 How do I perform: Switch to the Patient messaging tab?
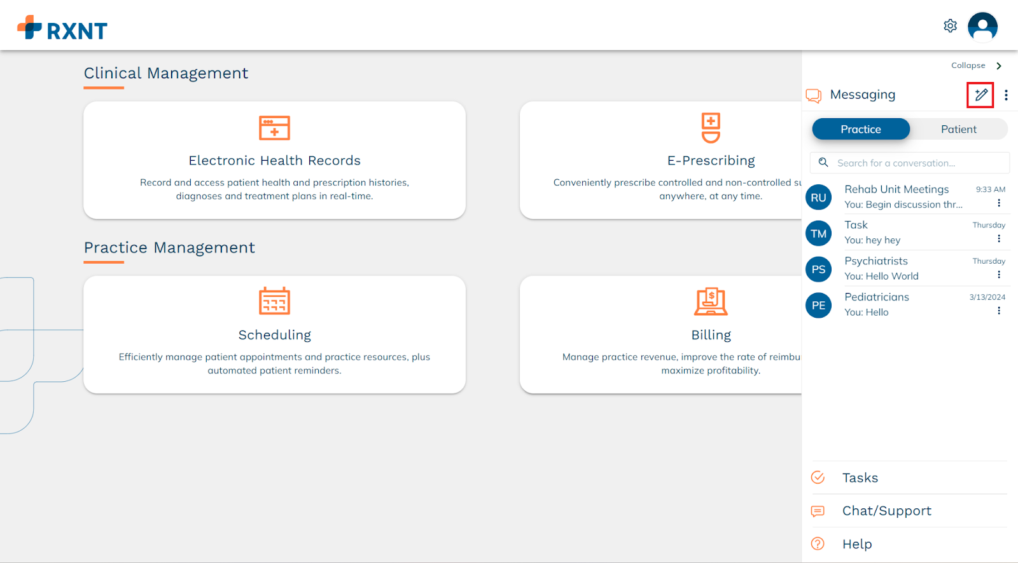point(958,129)
